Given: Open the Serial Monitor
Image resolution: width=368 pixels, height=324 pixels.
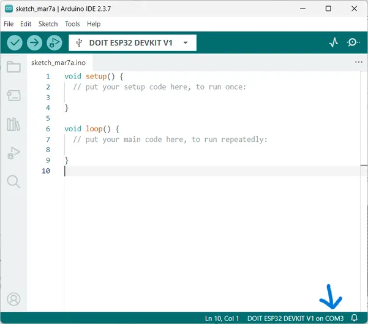Looking at the screenshot, I should [x=353, y=42].
